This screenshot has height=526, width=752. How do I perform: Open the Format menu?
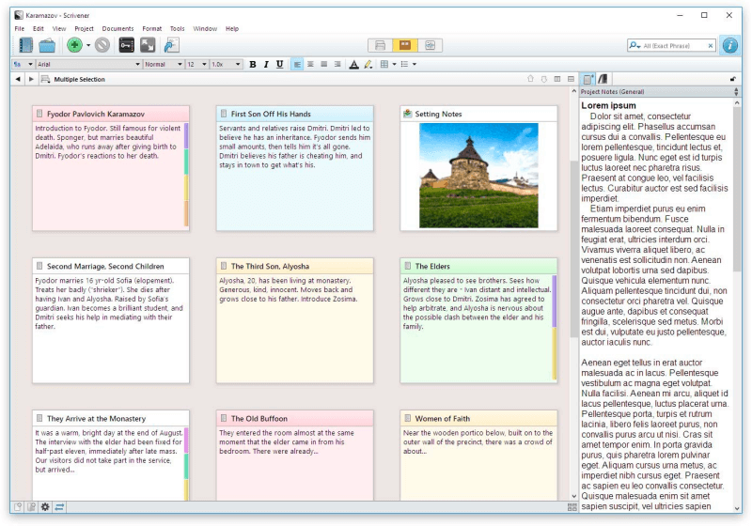tap(151, 29)
